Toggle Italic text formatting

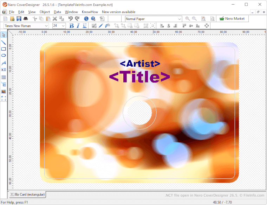tap(78, 26)
